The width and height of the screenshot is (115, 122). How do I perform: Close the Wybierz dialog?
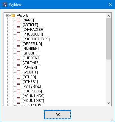tap(110, 4)
